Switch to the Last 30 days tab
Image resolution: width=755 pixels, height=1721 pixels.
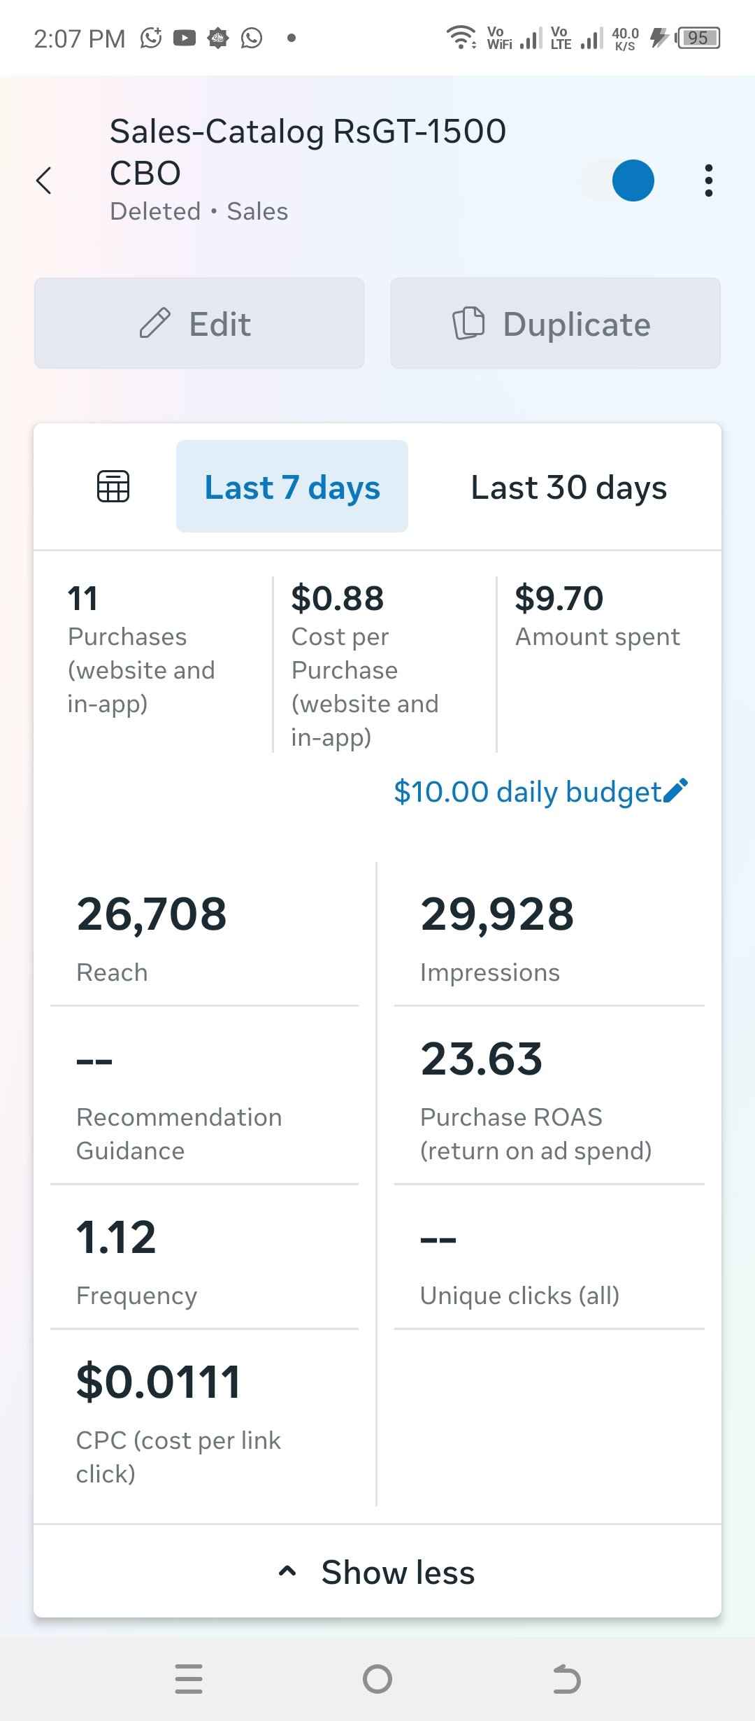[569, 486]
